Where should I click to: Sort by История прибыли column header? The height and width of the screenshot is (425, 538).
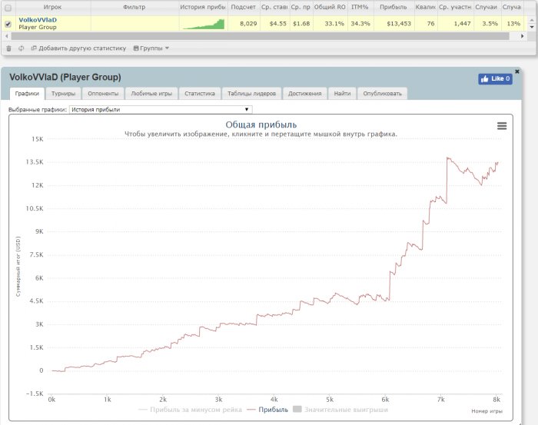203,7
